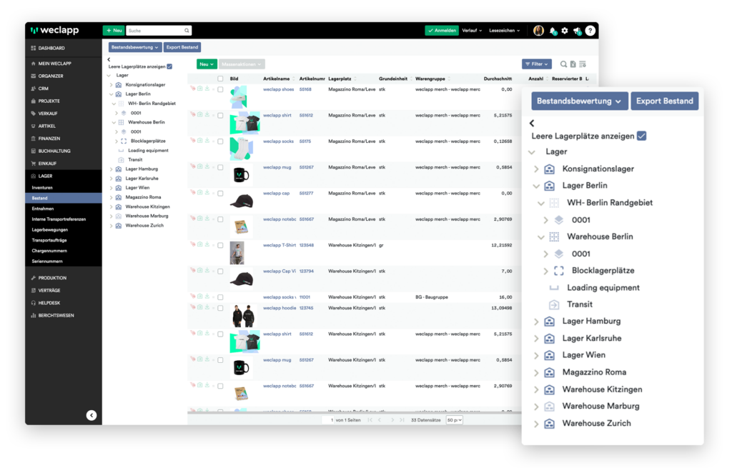The height and width of the screenshot is (468, 732).
Task: Click tag icon in weclapp socks 55175 row
Action: [192, 141]
